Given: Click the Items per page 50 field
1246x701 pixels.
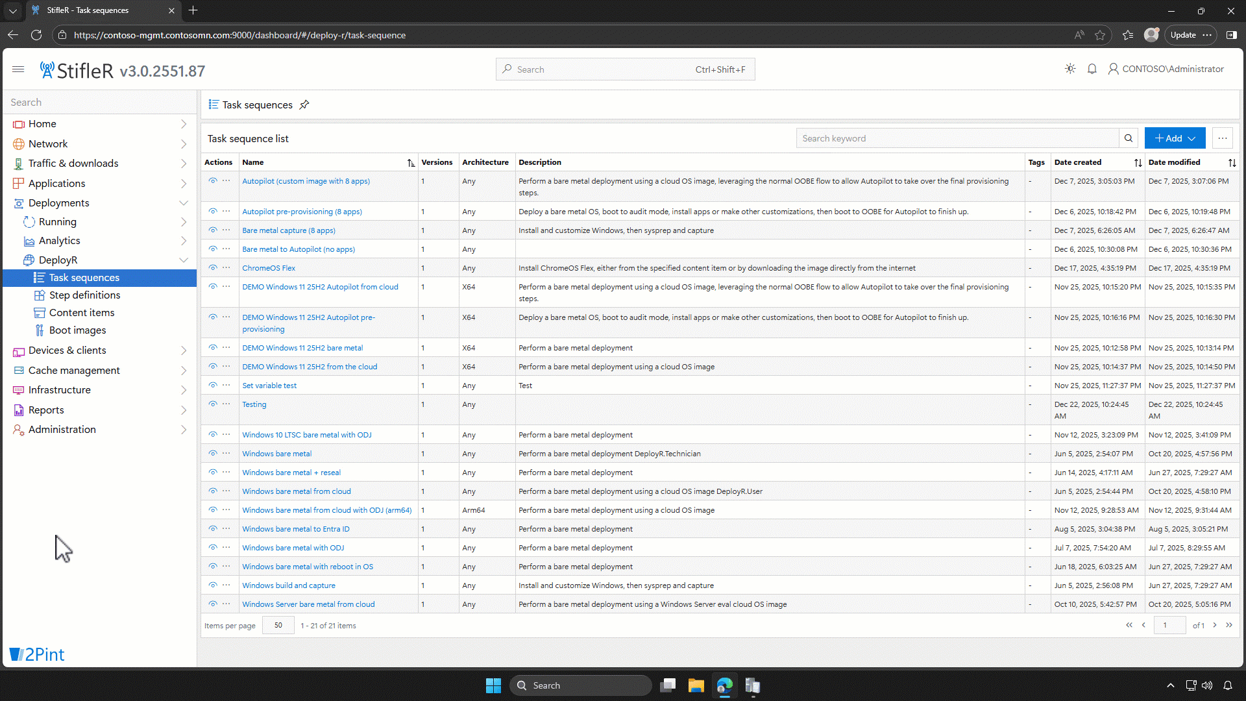Looking at the screenshot, I should pyautogui.click(x=278, y=626).
